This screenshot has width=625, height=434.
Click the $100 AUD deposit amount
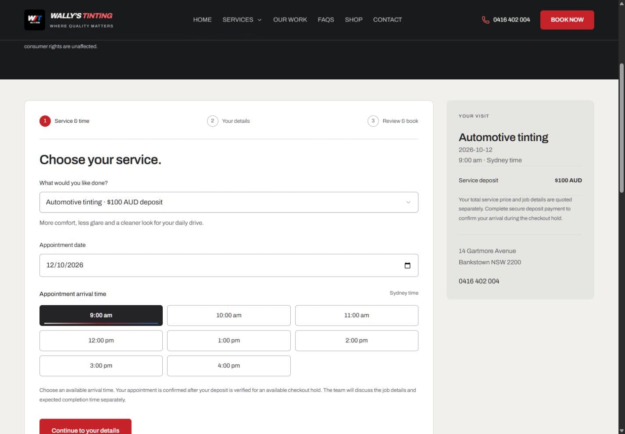pos(568,180)
